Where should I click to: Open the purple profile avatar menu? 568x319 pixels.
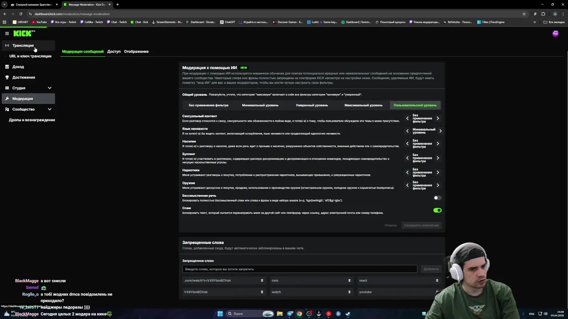555,34
